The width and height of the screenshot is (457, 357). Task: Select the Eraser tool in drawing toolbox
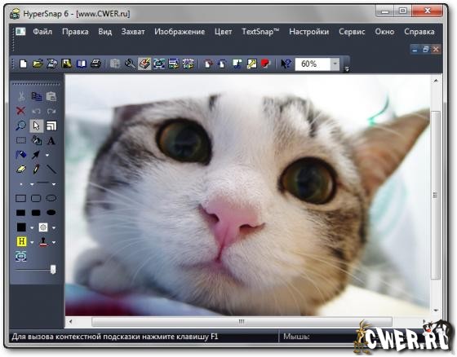pos(21,170)
